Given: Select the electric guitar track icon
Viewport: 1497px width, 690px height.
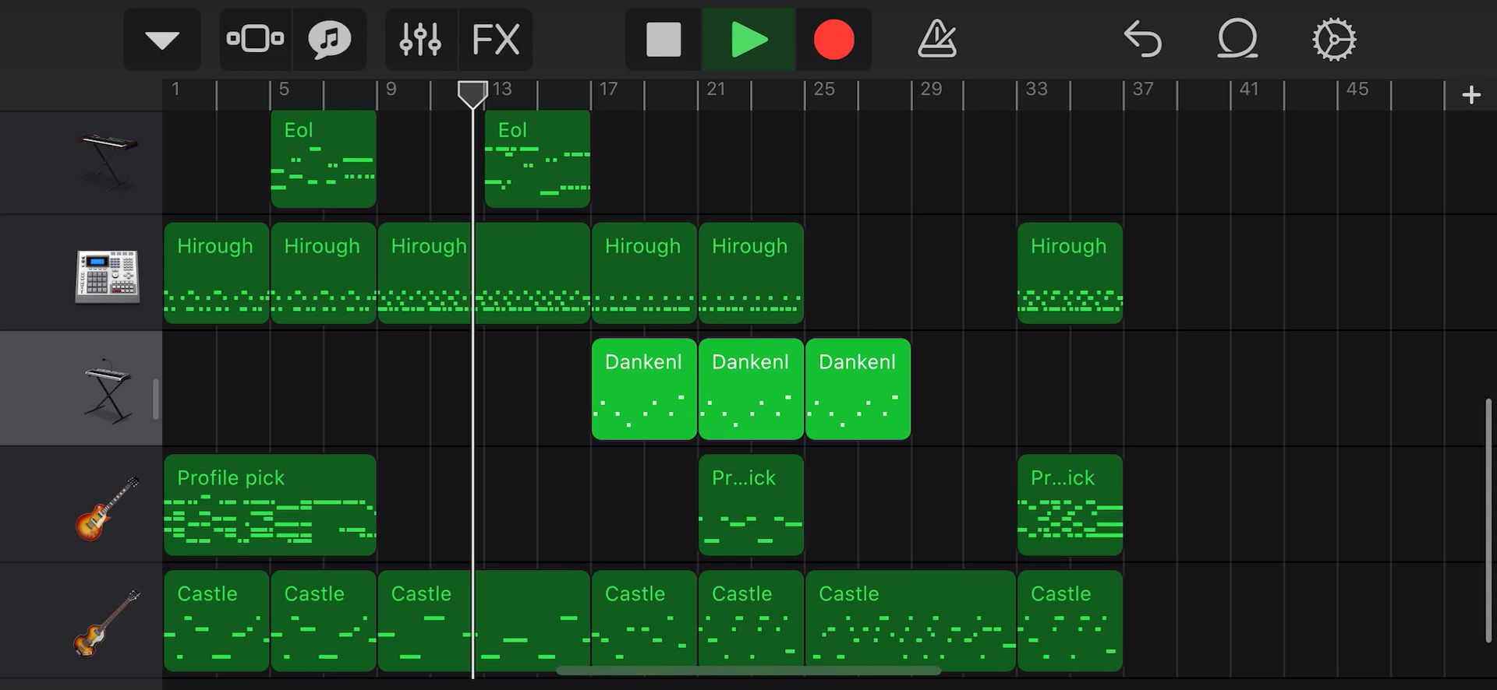Looking at the screenshot, I should click(108, 508).
